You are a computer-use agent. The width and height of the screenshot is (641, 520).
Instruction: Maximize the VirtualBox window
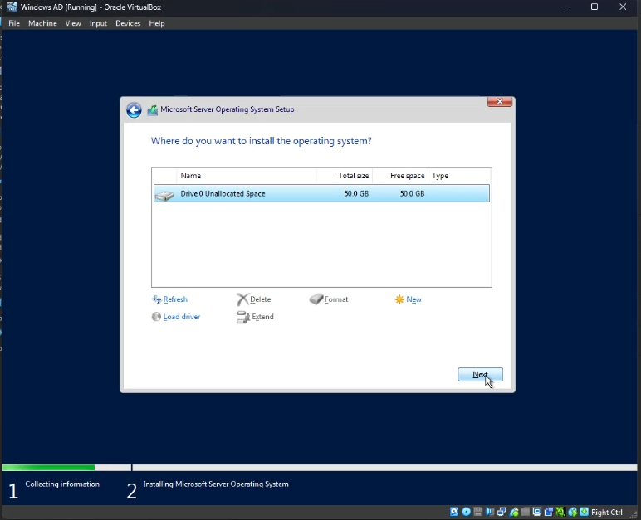pos(595,7)
